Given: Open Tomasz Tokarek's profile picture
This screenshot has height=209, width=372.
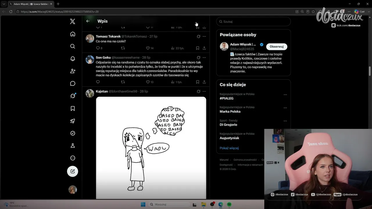Looking at the screenshot, I should coord(90,39).
